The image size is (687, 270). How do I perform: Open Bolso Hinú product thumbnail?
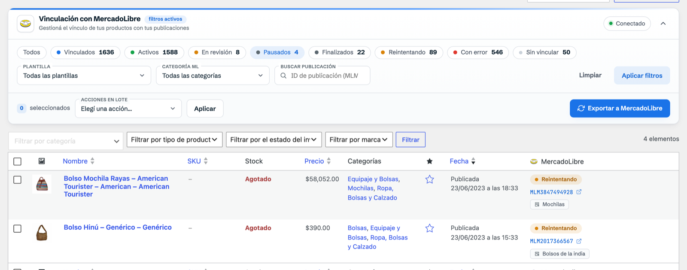point(42,233)
